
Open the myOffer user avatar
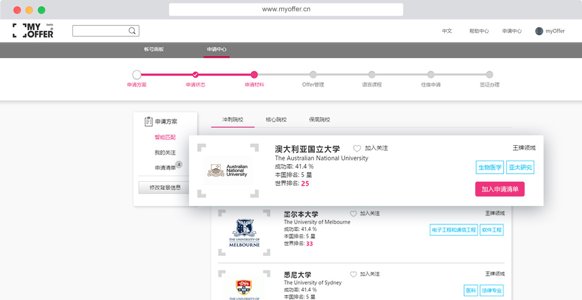point(539,31)
